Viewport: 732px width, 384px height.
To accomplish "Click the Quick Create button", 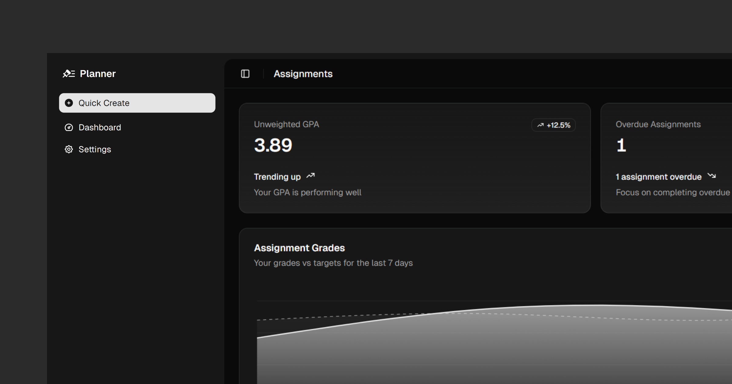I will point(137,103).
